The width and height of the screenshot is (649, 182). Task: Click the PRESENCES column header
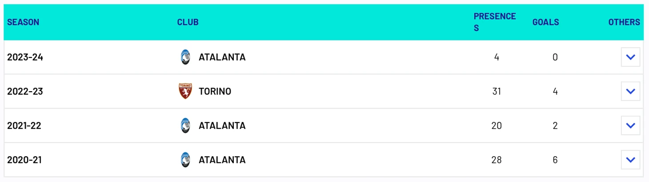pyautogui.click(x=495, y=22)
